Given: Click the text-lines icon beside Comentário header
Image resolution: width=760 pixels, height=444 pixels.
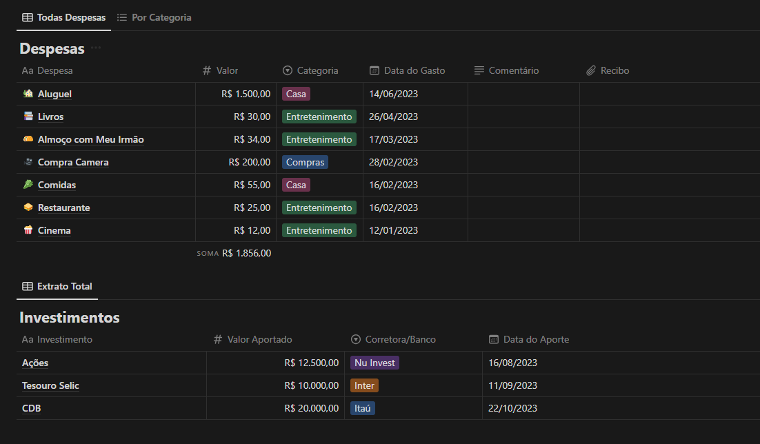Looking at the screenshot, I should (x=479, y=71).
